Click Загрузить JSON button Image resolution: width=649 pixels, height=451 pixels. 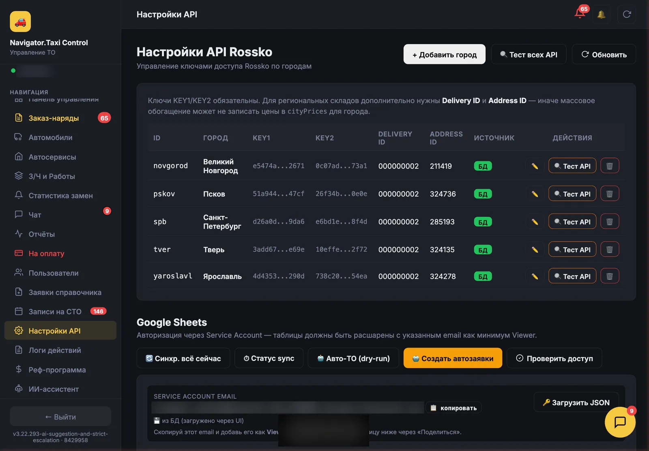[576, 402]
